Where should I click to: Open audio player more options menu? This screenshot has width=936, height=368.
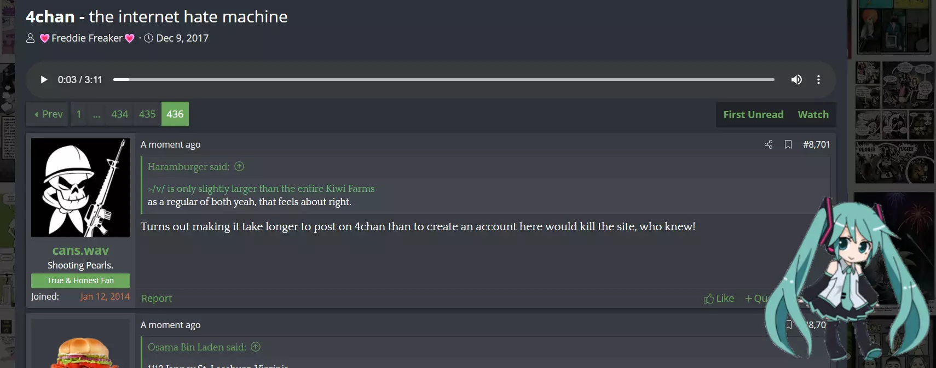point(818,80)
